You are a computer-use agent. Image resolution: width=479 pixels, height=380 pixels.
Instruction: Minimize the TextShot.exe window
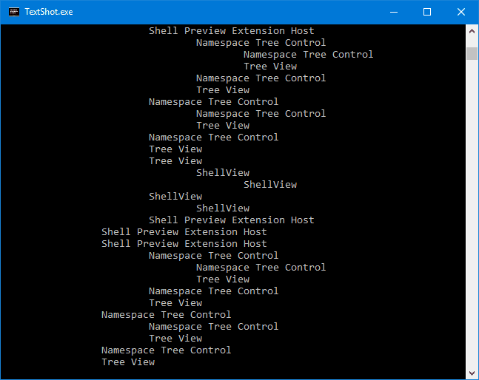pyautogui.click(x=393, y=12)
